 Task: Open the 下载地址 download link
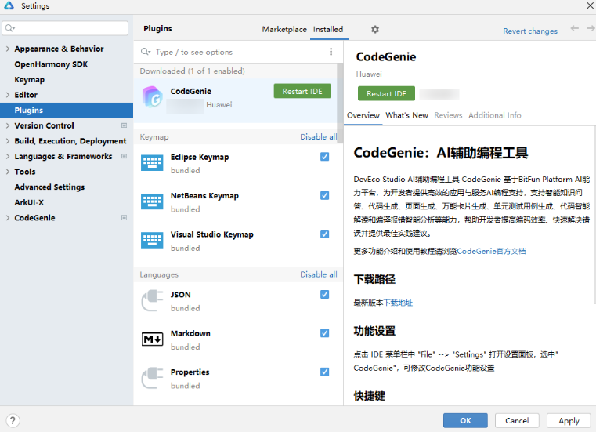click(x=398, y=303)
